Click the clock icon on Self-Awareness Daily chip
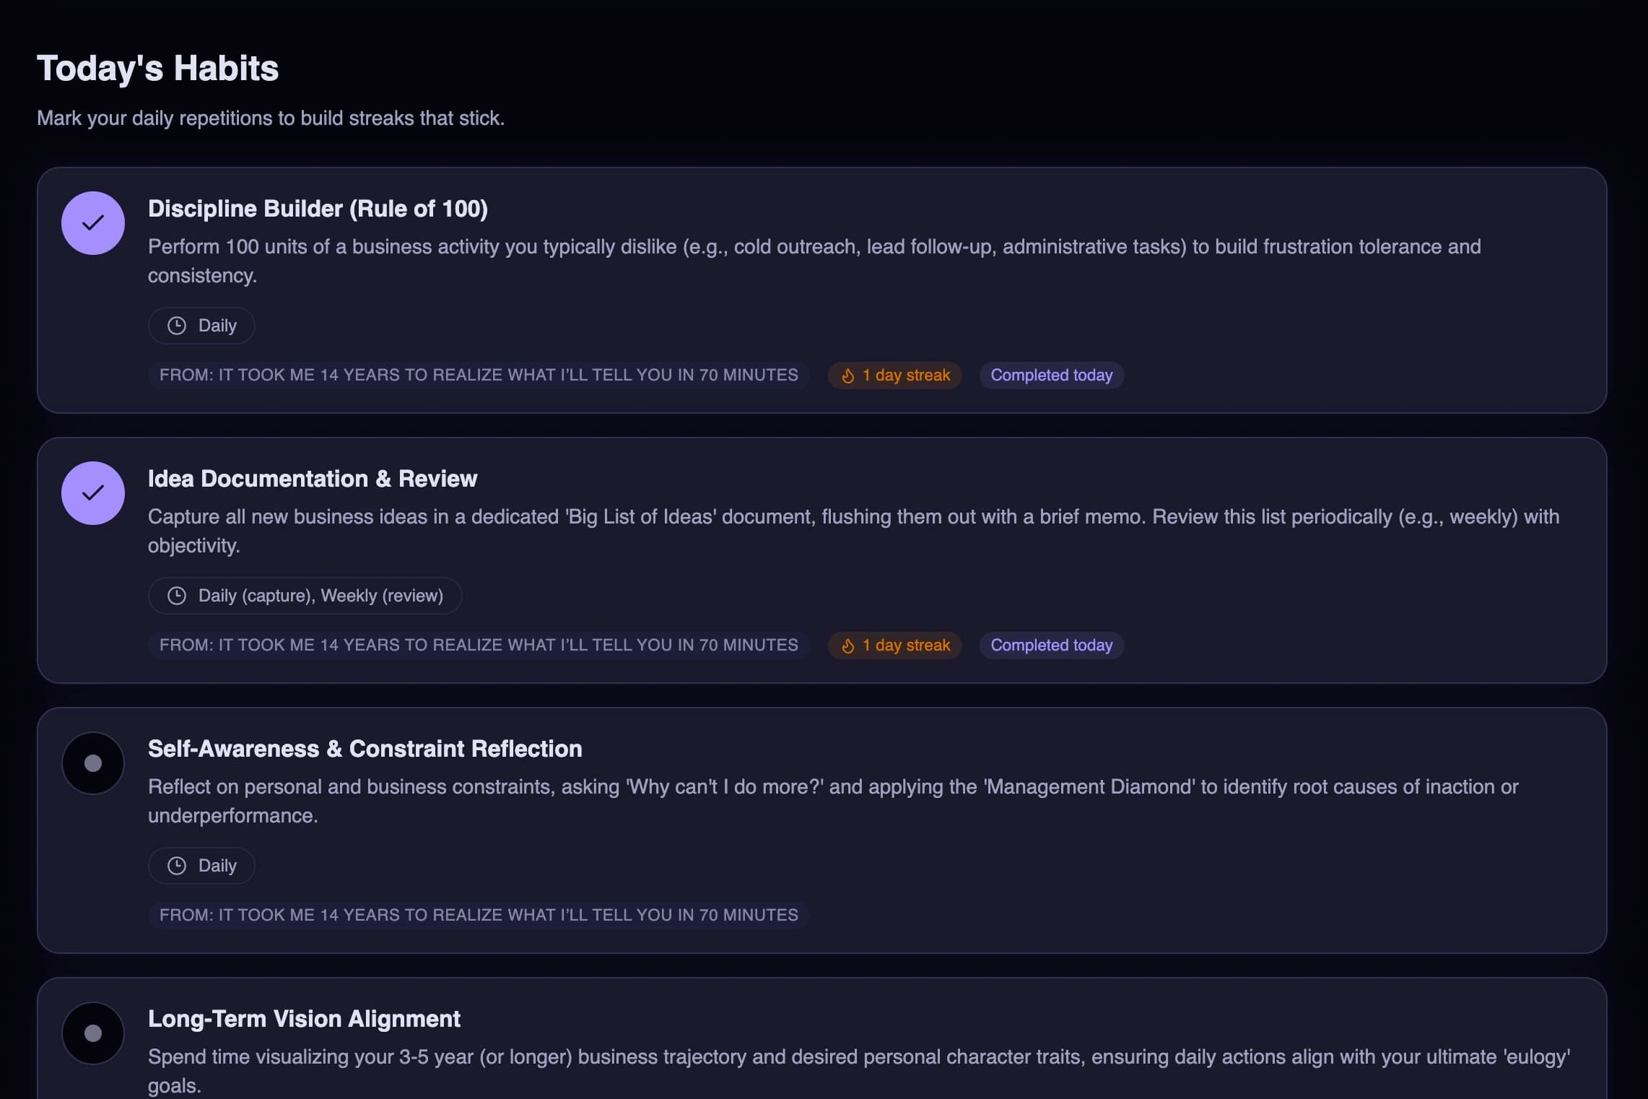 176,865
